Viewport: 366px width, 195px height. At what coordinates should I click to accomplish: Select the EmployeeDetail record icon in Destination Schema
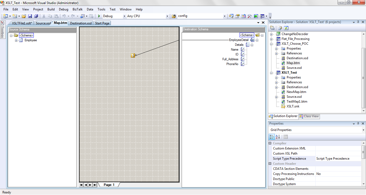252,40
